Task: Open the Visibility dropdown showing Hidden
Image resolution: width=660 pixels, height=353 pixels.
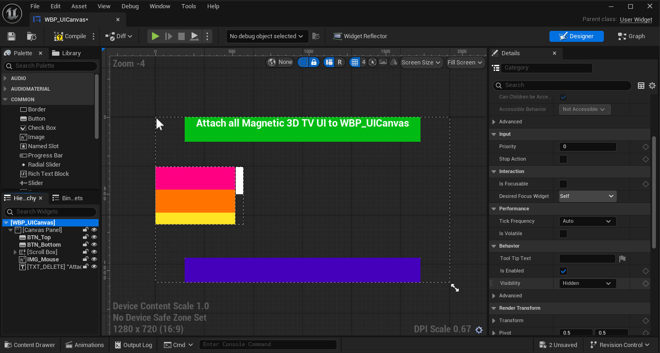Action: (587, 283)
